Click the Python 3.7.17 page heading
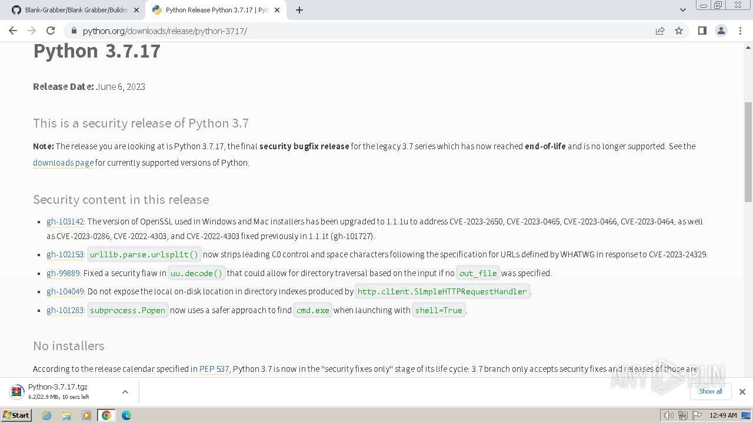 click(x=96, y=51)
